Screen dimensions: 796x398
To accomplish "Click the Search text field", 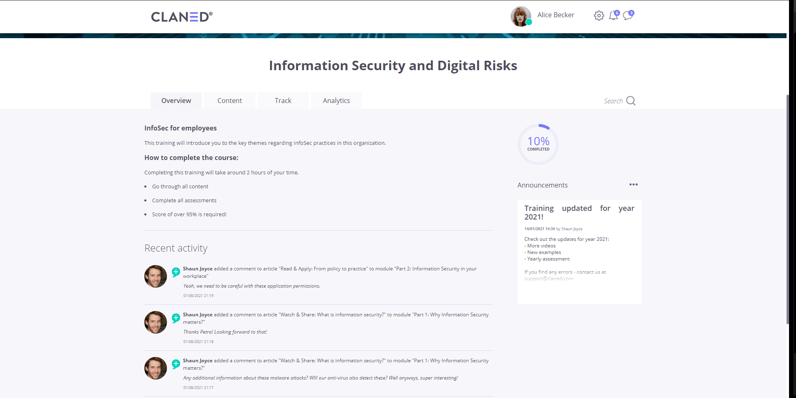I will [613, 101].
